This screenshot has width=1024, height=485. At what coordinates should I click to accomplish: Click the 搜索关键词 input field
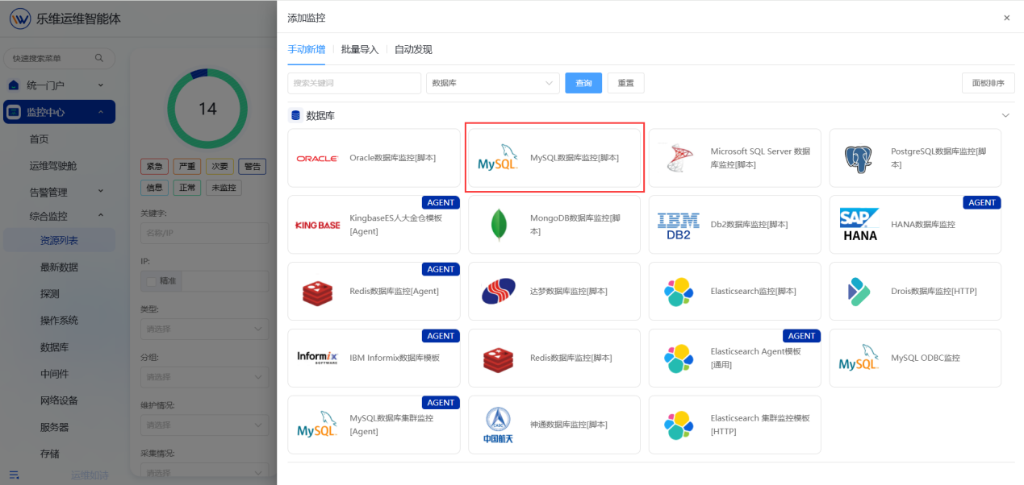354,83
